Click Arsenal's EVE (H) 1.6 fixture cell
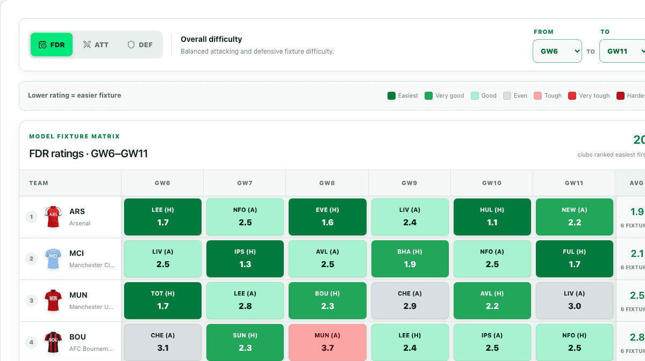 tap(327, 217)
